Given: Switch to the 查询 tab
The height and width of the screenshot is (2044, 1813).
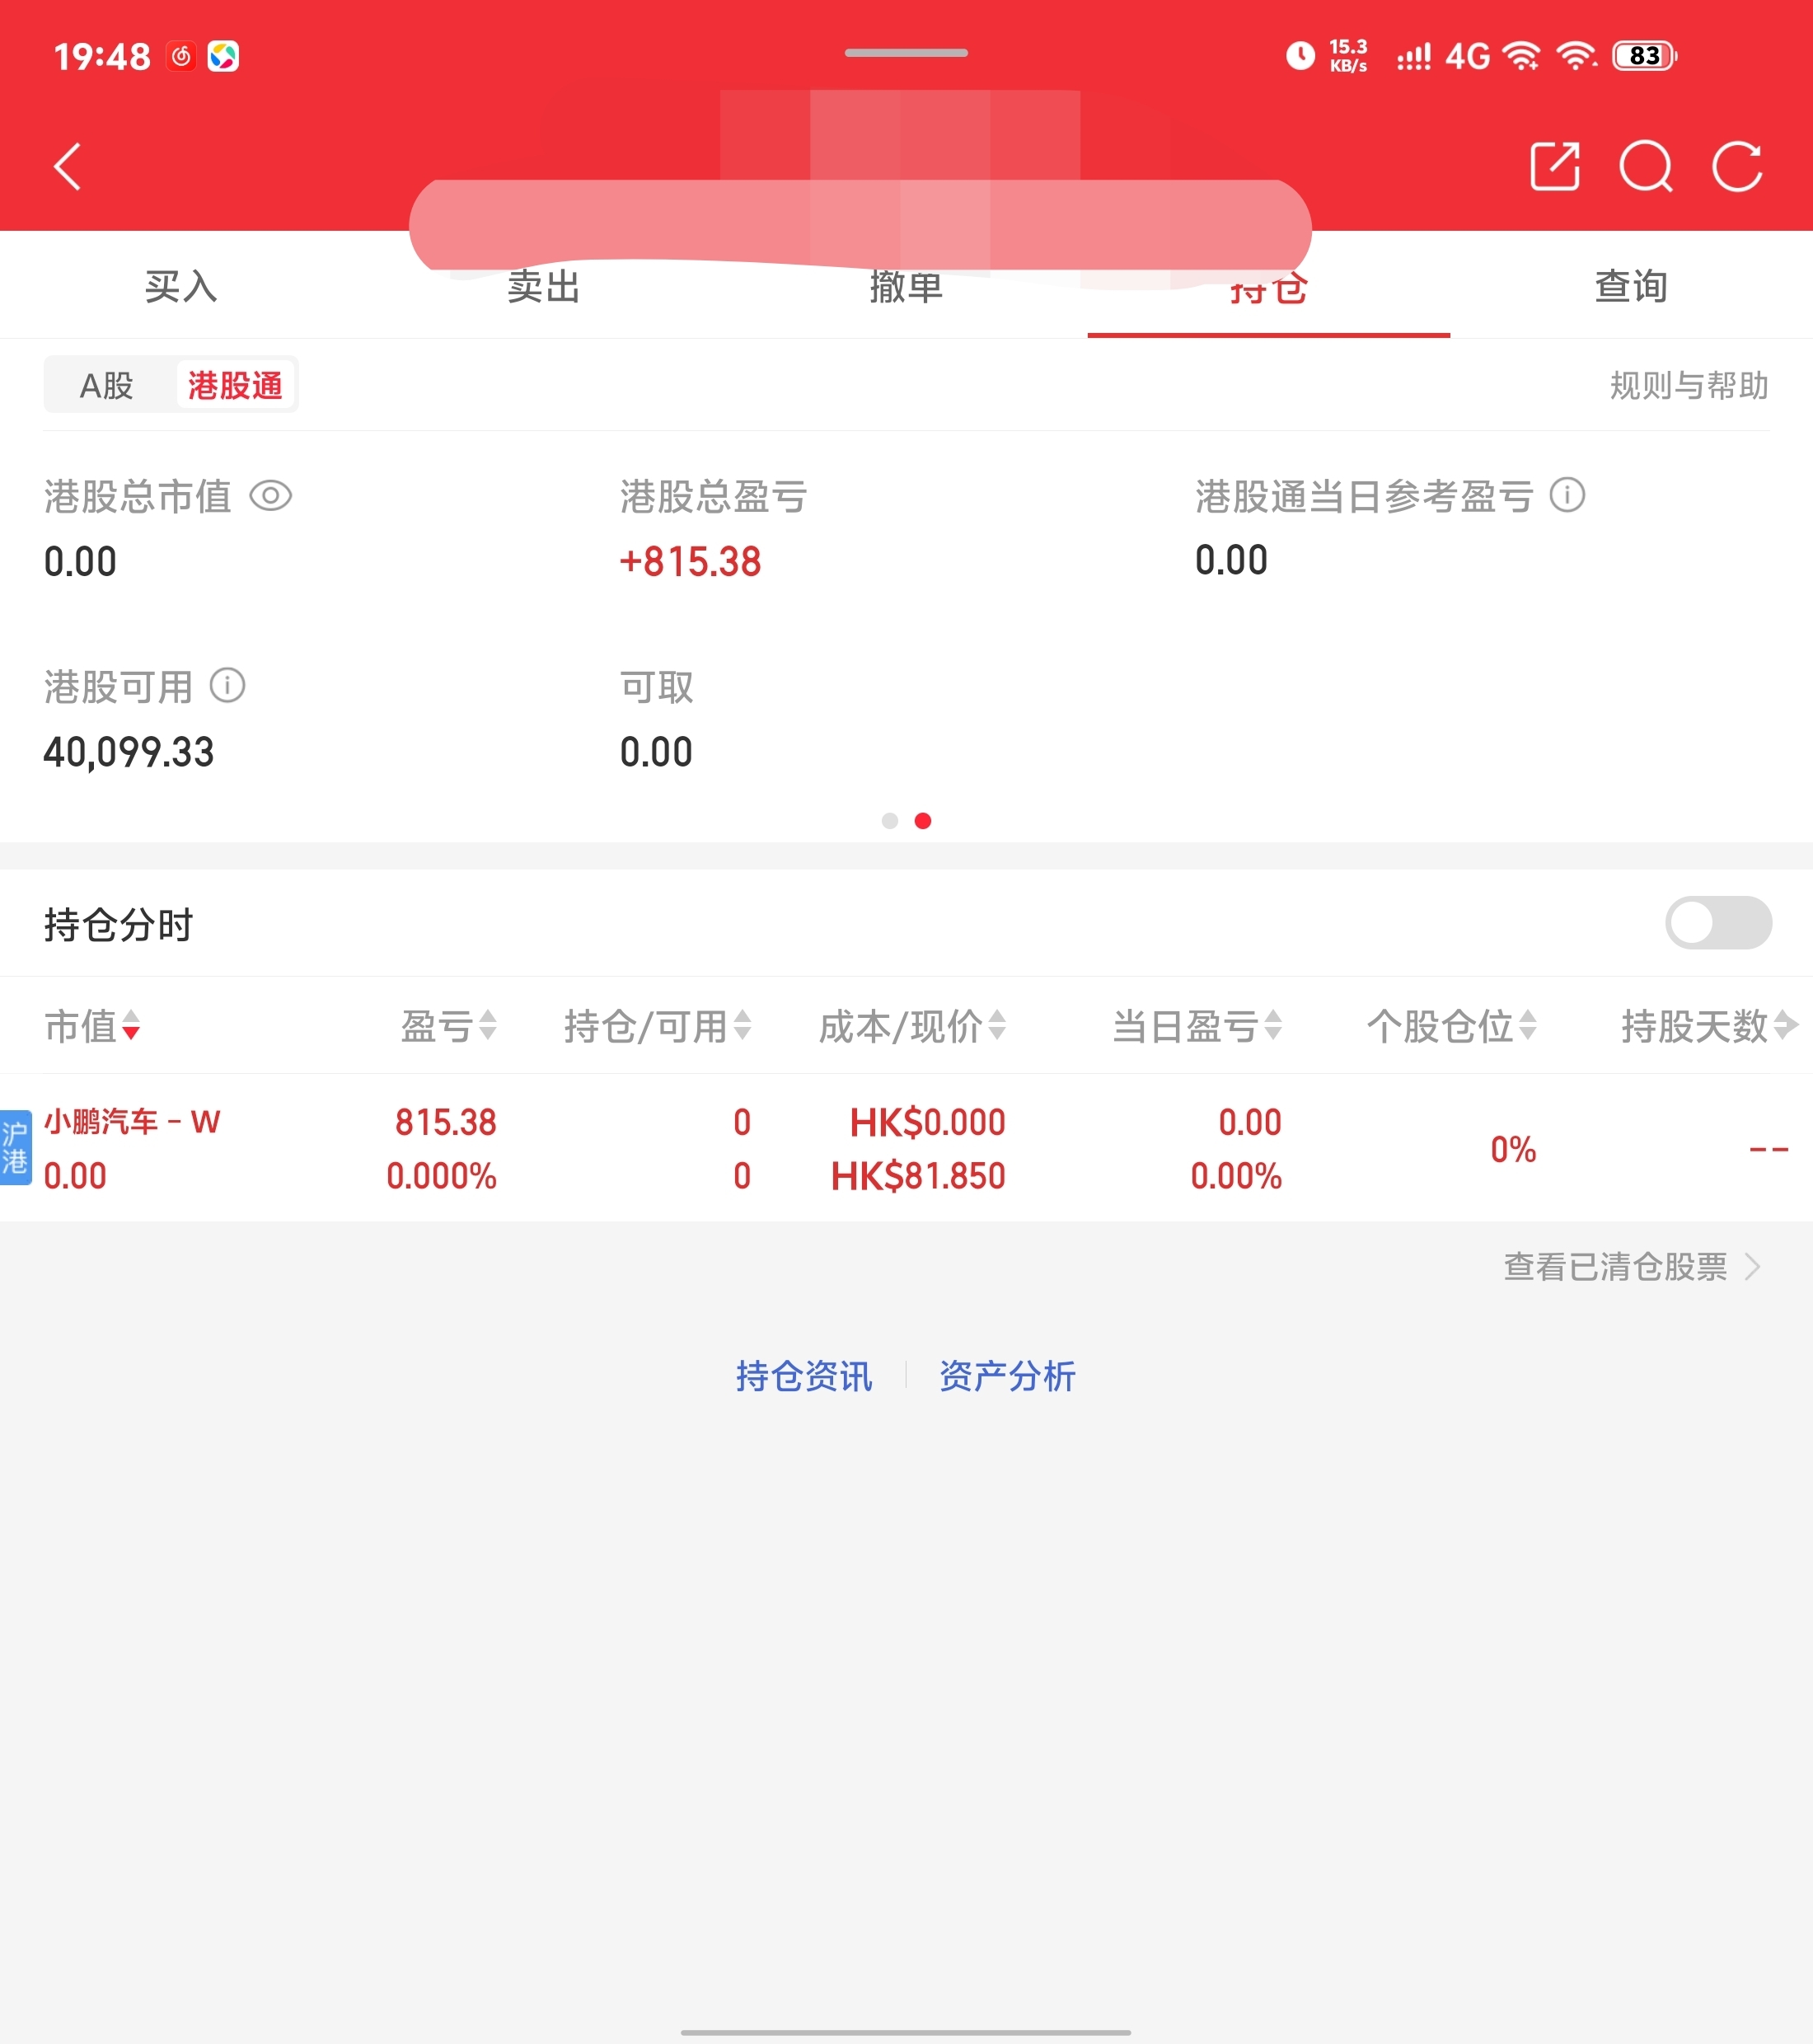Looking at the screenshot, I should click(1630, 287).
